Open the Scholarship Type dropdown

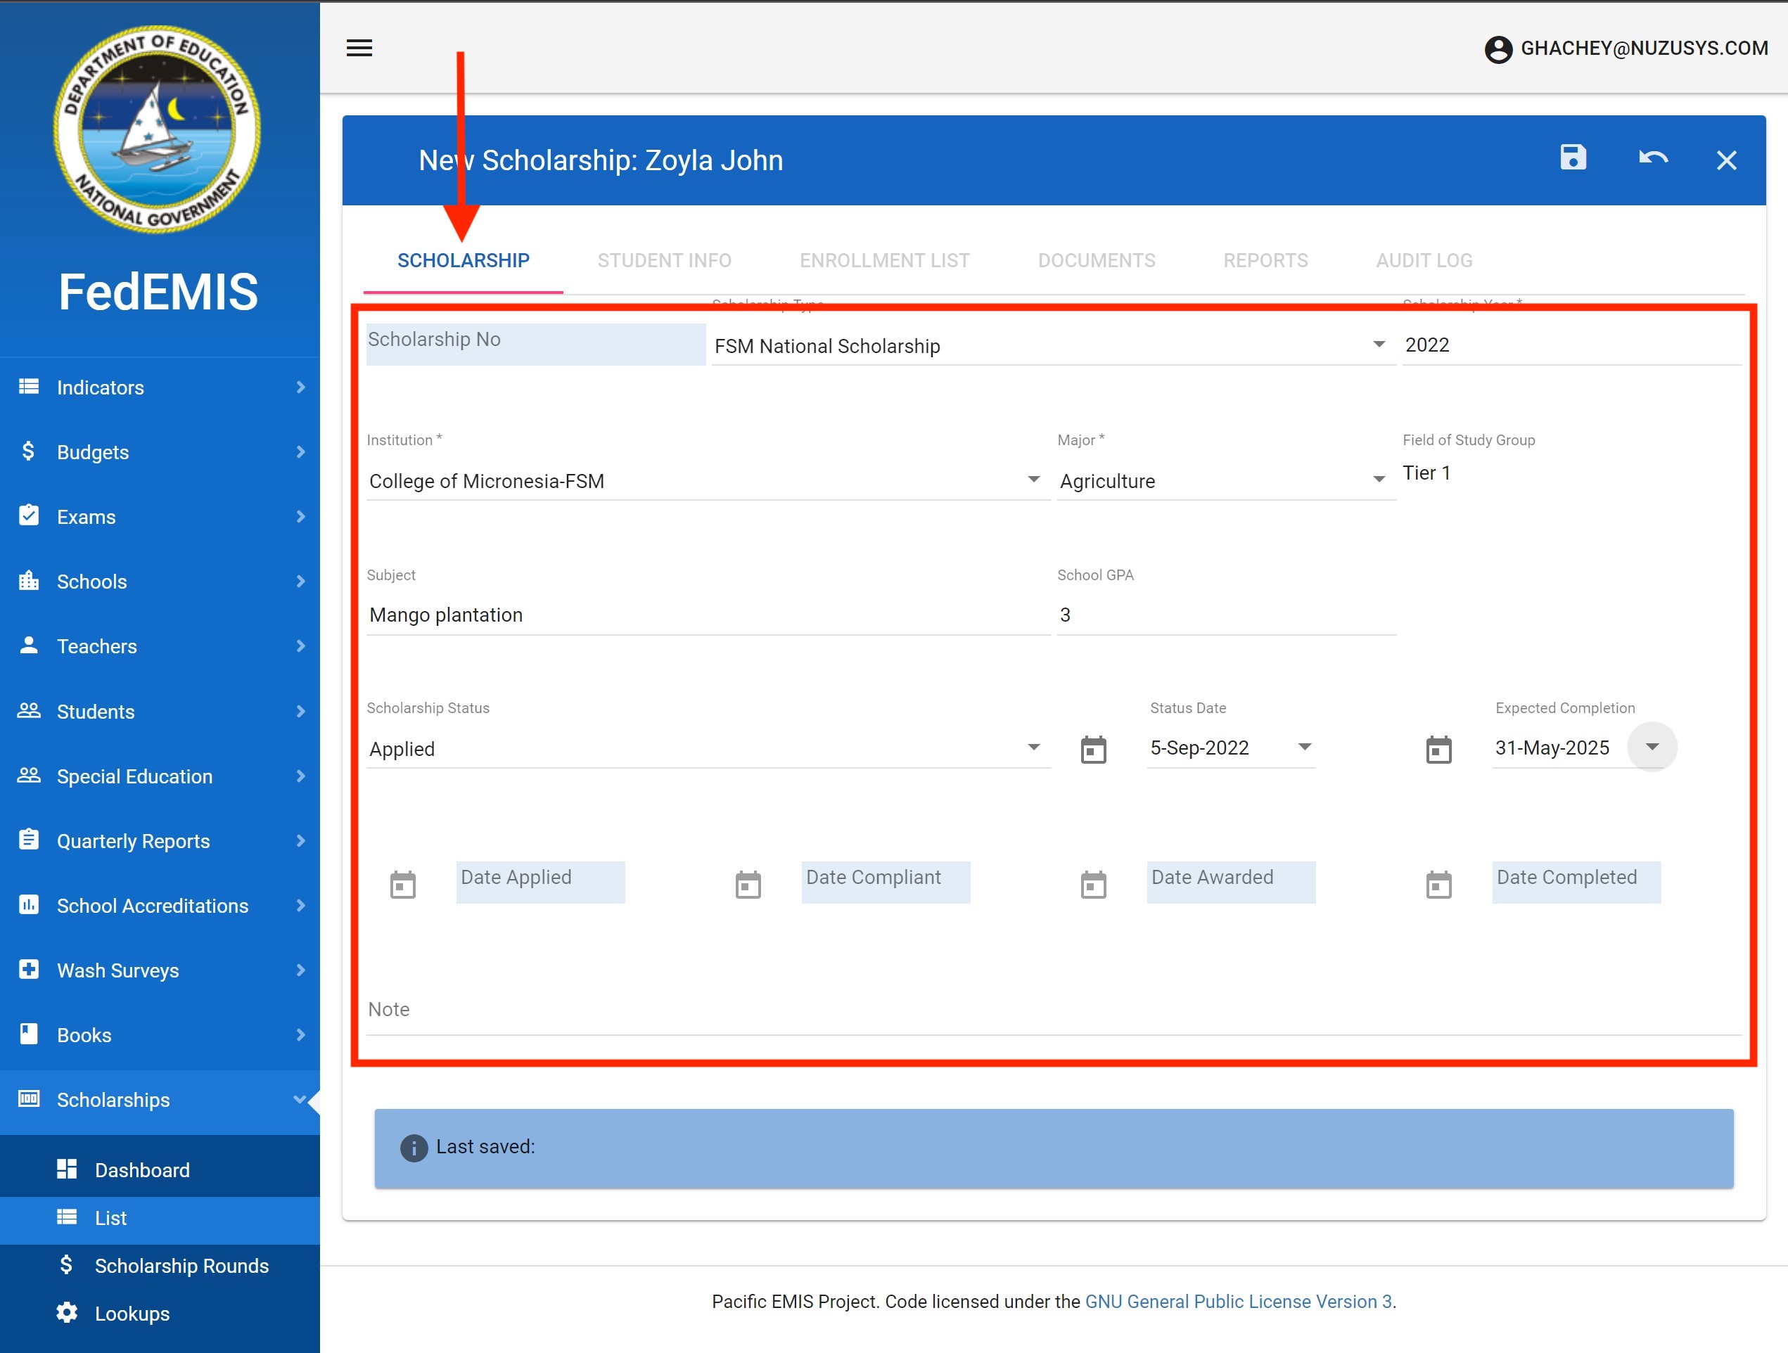coord(1378,345)
